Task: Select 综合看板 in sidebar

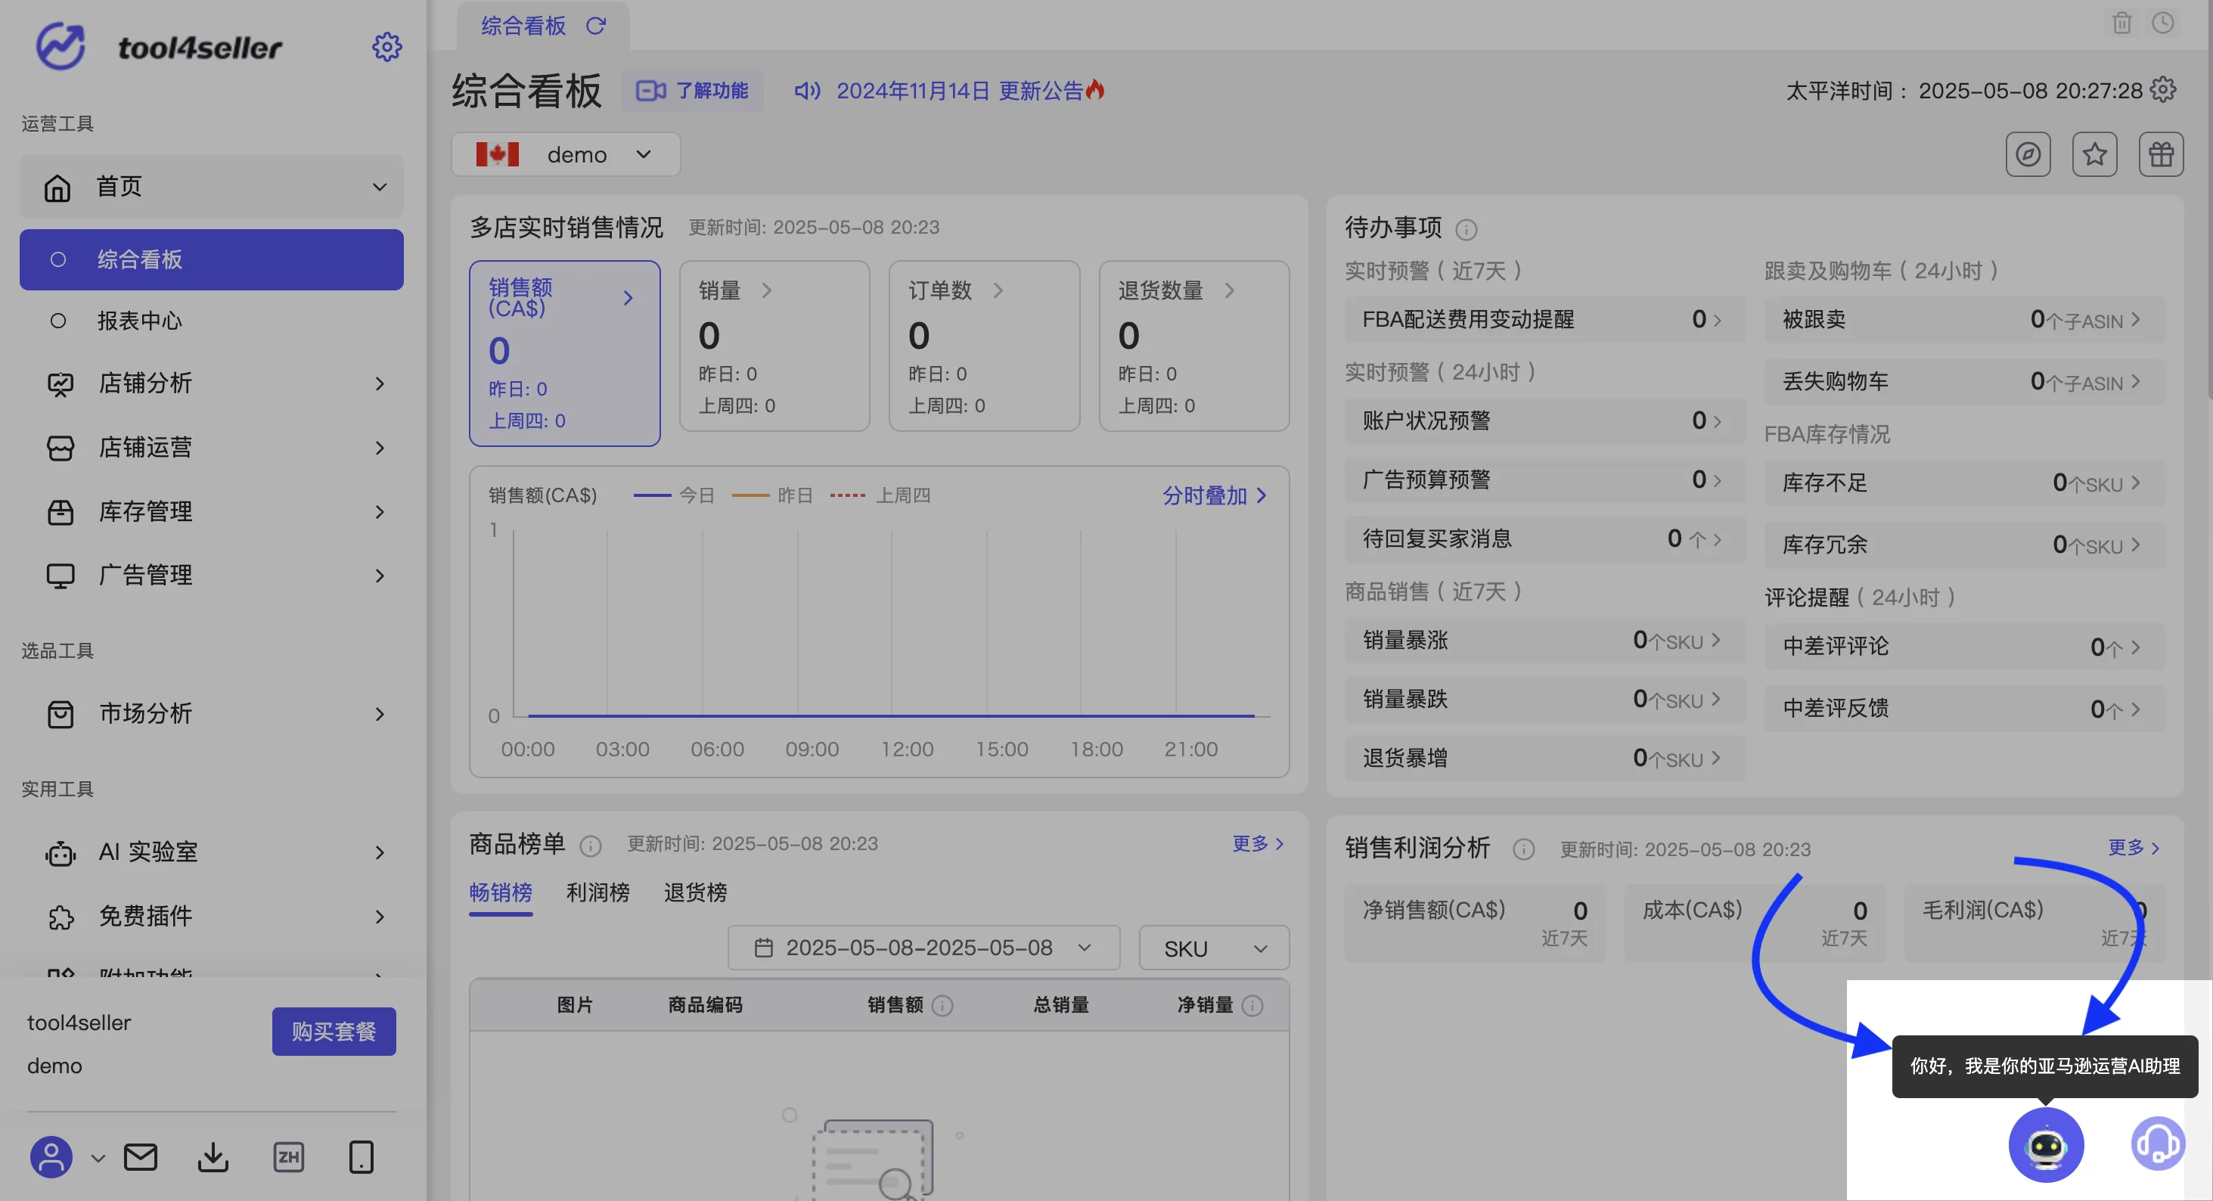Action: (x=211, y=259)
